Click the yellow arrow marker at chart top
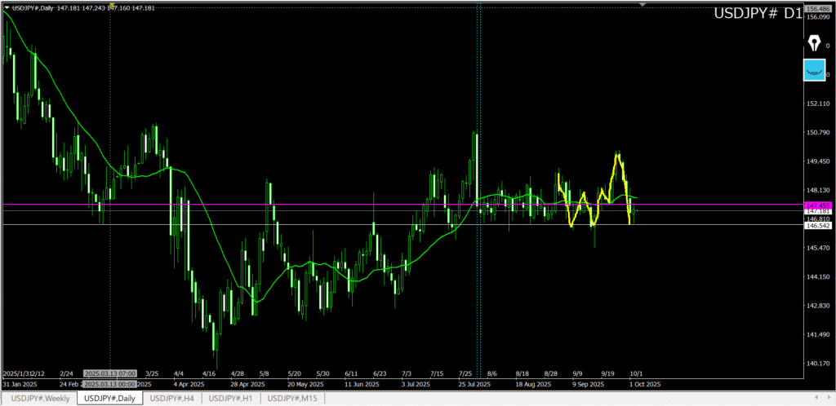The height and width of the screenshot is (406, 836). pyautogui.click(x=110, y=7)
